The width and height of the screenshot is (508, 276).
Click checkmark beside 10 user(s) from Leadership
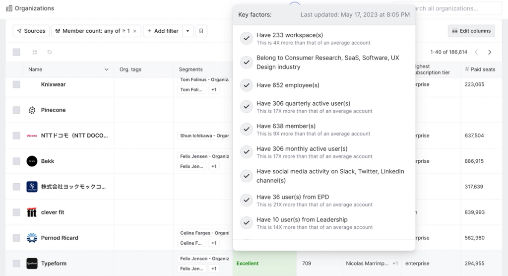tap(247, 223)
